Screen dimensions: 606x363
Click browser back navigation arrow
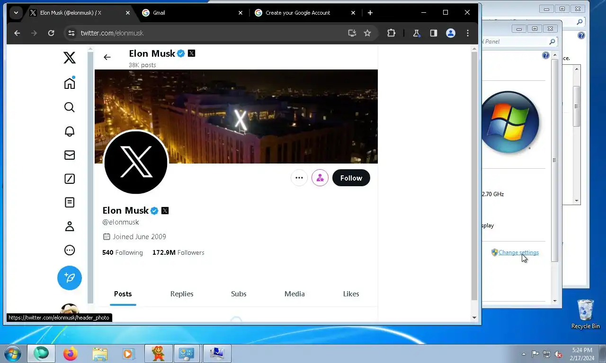(17, 33)
